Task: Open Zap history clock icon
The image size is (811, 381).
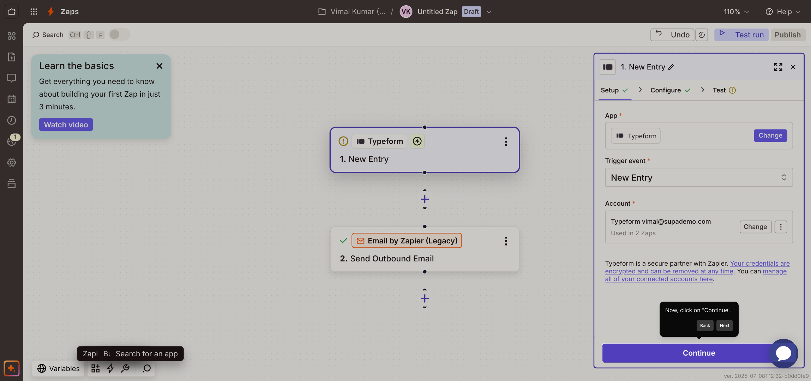Action: point(12,120)
